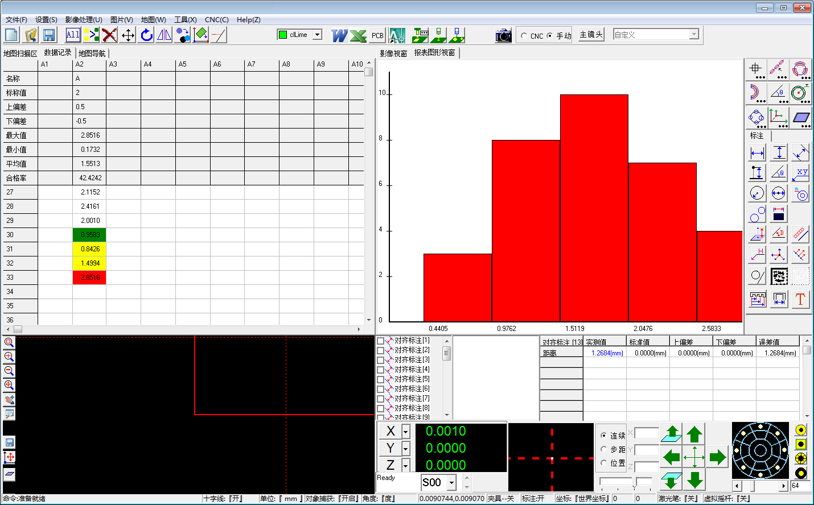Switch to the 地图导航 tab
The width and height of the screenshot is (814, 505).
pyautogui.click(x=92, y=53)
